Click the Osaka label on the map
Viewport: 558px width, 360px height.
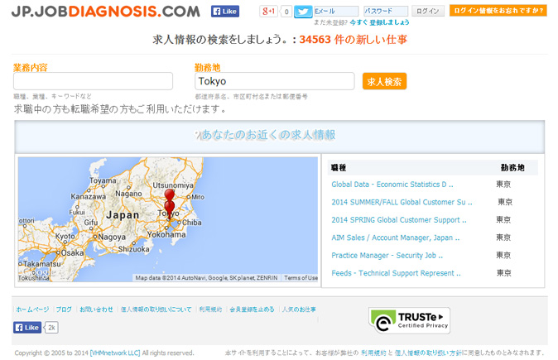tap(72, 253)
